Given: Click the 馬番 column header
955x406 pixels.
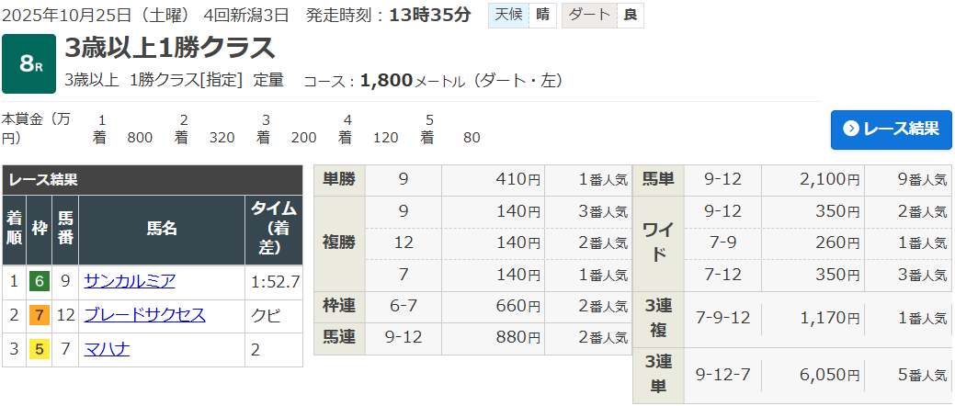Looking at the screenshot, I should pos(65,230).
